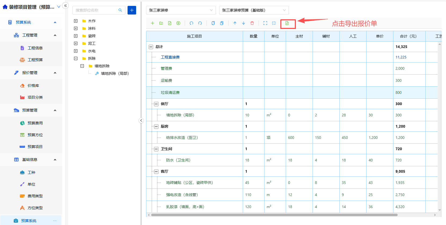Collapse the 餐厅 group row
The width and height of the screenshot is (446, 225).
(x=156, y=104)
